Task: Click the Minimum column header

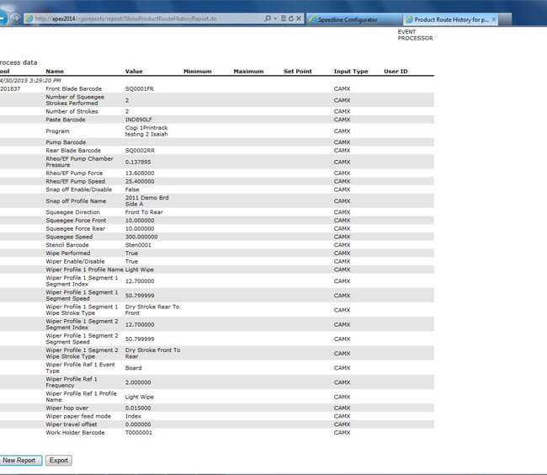Action: point(198,72)
